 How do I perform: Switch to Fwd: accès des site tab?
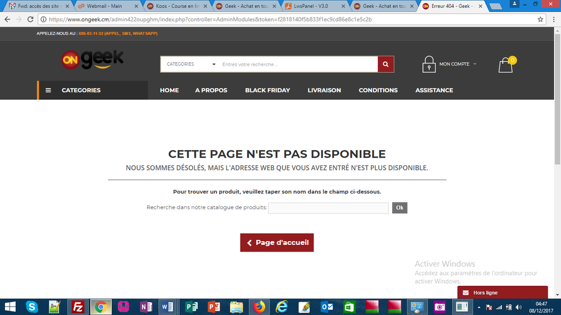pos(38,6)
